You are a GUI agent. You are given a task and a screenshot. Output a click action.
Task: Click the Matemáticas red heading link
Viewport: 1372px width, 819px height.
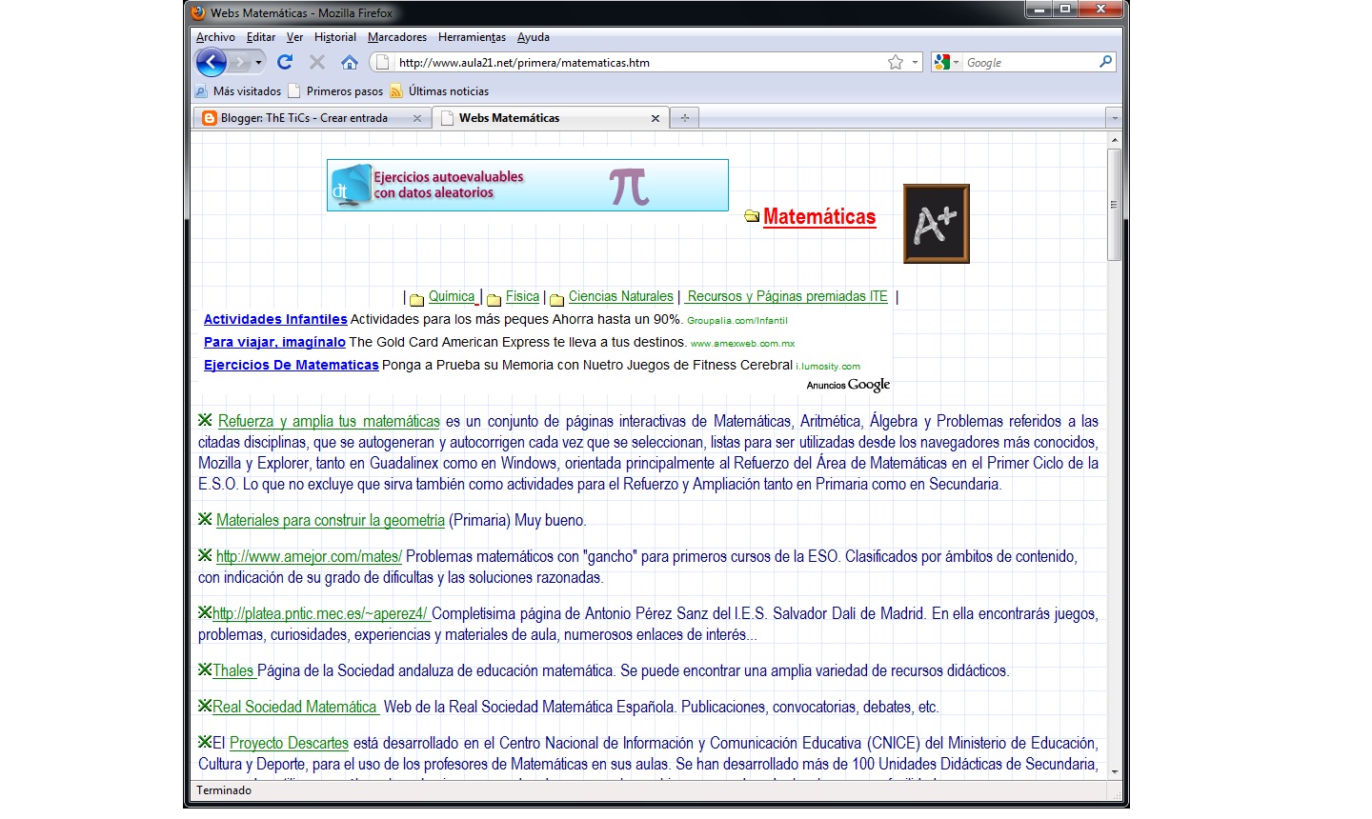[819, 217]
